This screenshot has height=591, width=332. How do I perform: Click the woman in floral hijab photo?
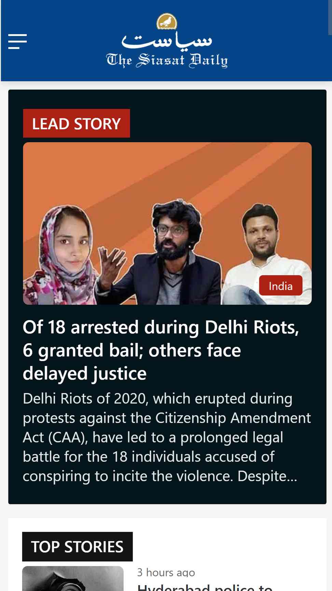coord(61,255)
